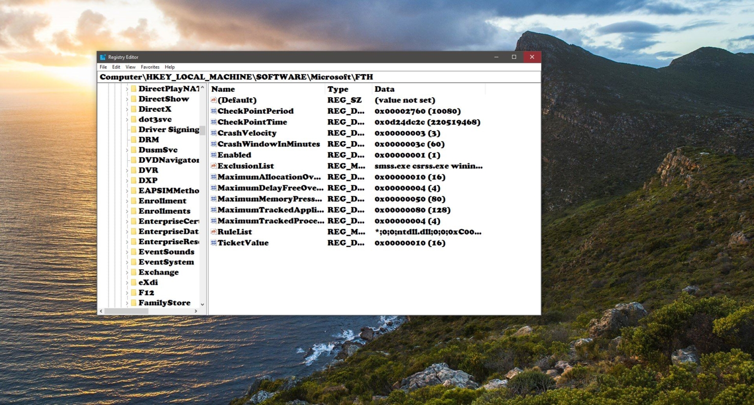Click the folder icon for the DRM key
This screenshot has width=754, height=405.
(x=134, y=139)
